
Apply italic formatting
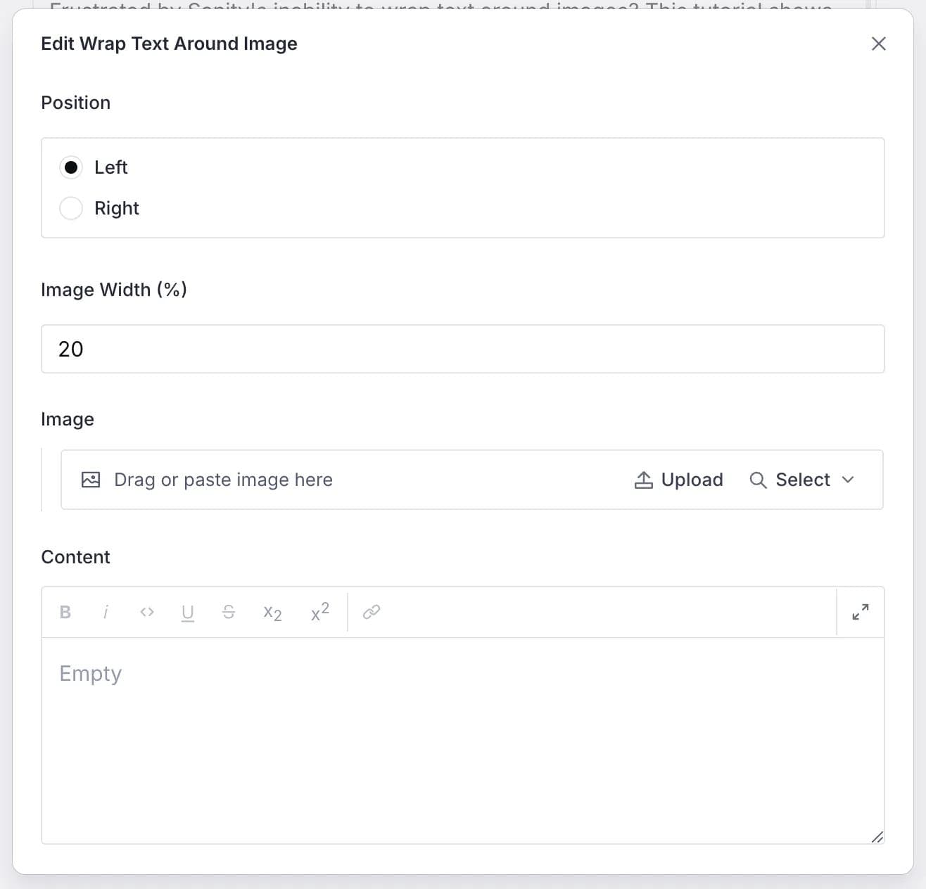click(106, 612)
